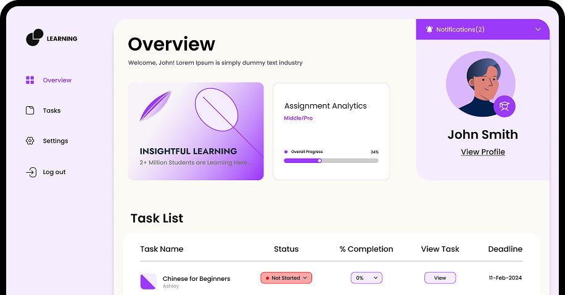
Task: Click the graduation badge on avatar
Action: click(x=505, y=106)
